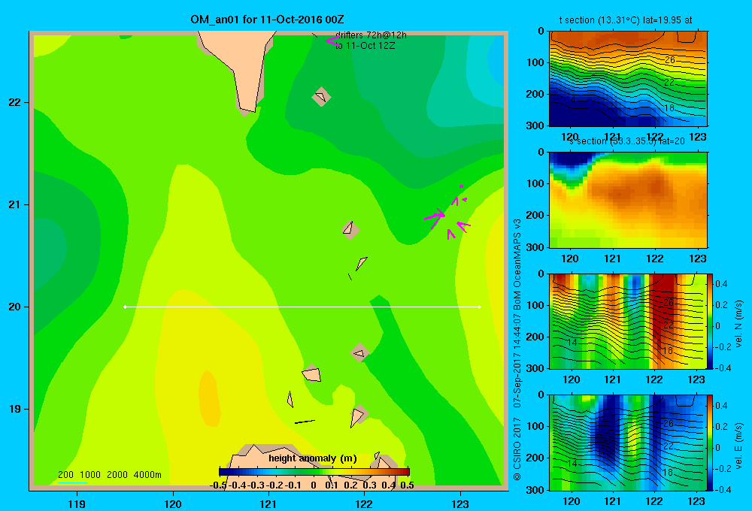Click the 26 contour label in the temperature section
The height and width of the screenshot is (511, 752).
669,60
